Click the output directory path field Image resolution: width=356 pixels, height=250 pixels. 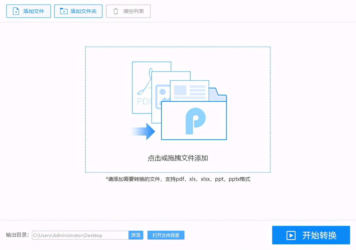81,235
